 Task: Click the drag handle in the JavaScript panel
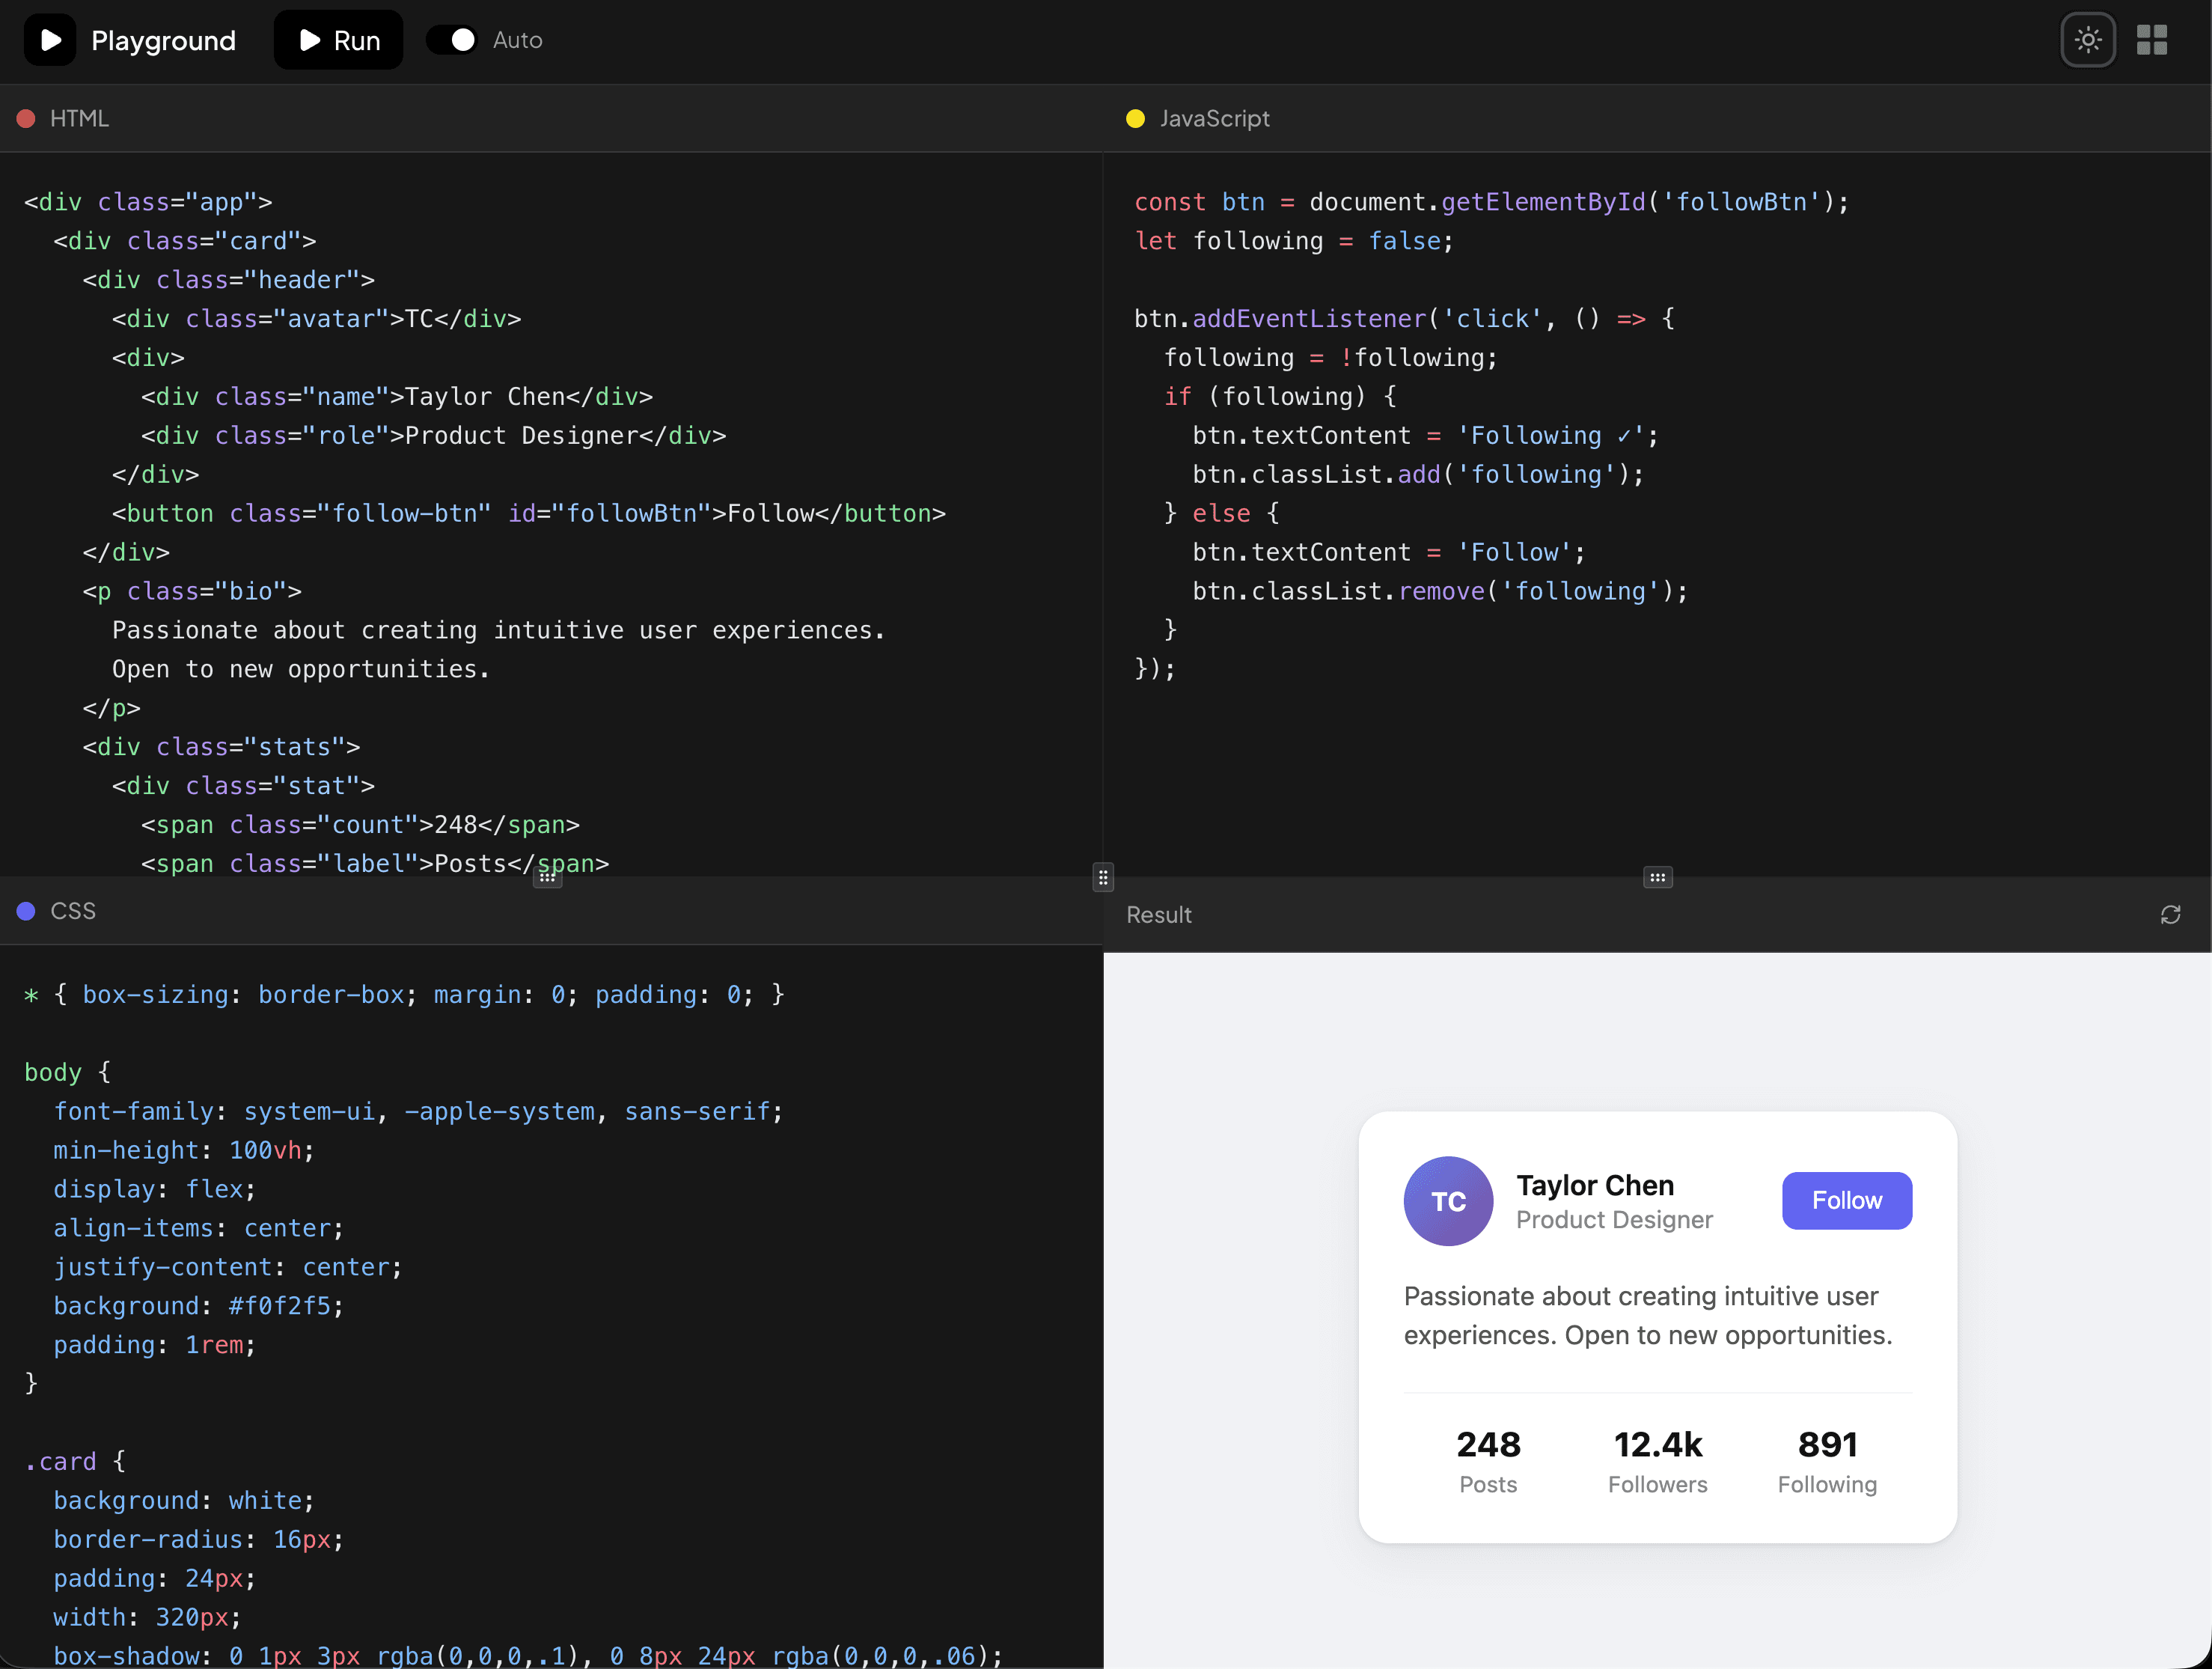(1657, 877)
